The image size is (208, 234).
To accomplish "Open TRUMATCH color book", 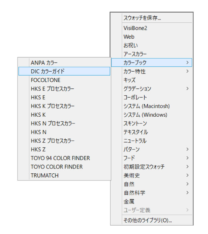I will (45, 175).
